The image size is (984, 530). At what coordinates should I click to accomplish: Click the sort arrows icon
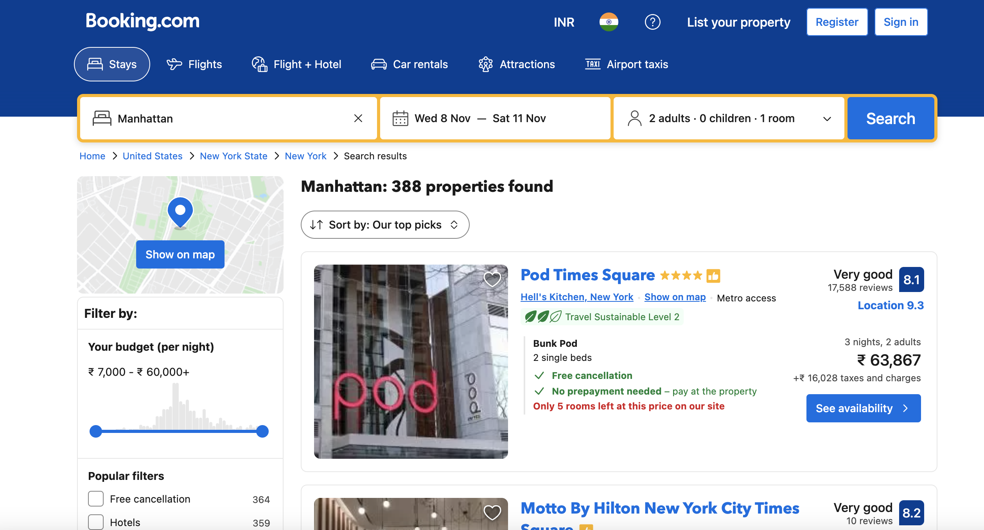coord(316,225)
